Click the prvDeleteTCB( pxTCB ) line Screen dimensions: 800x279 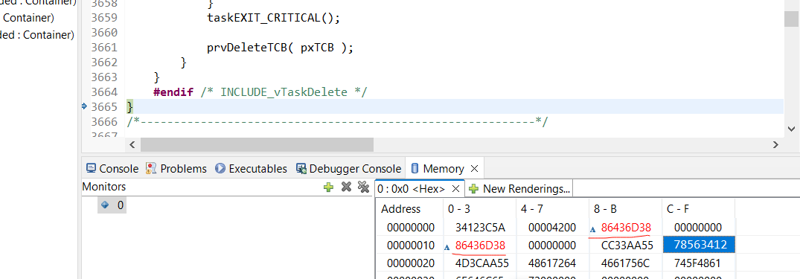[280, 48]
